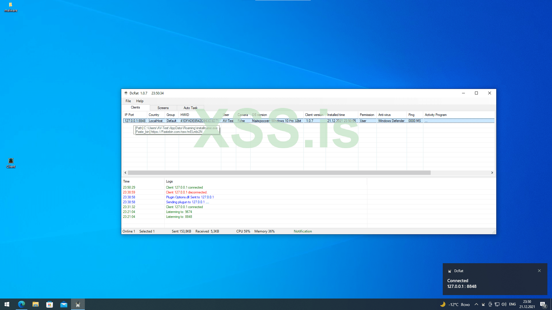Screen dimensions: 552x310
Task: Open the Mail app from the taskbar
Action: (x=64, y=304)
